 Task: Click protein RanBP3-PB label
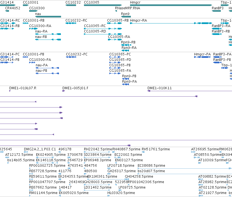coord(222,60)
